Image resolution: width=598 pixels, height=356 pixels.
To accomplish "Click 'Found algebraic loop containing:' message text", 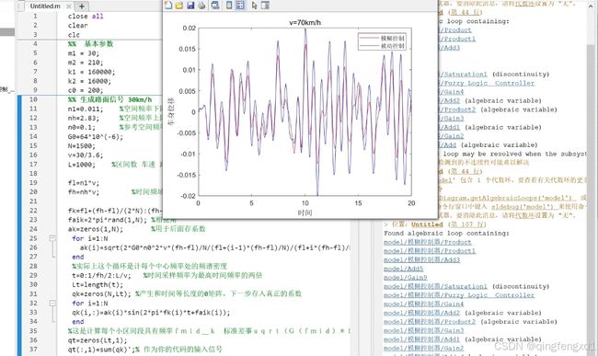I will [x=446, y=233].
